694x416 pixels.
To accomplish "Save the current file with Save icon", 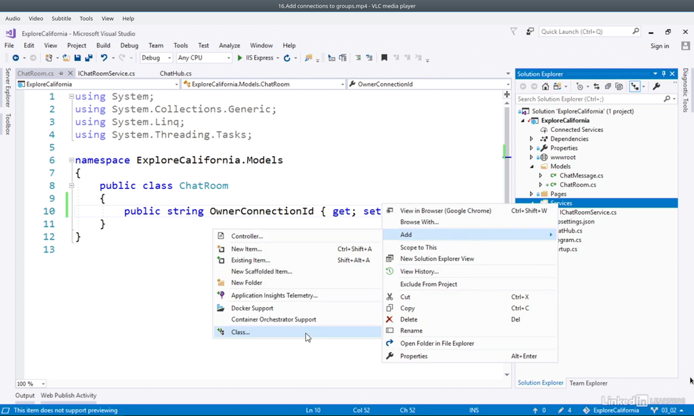I will click(78, 58).
